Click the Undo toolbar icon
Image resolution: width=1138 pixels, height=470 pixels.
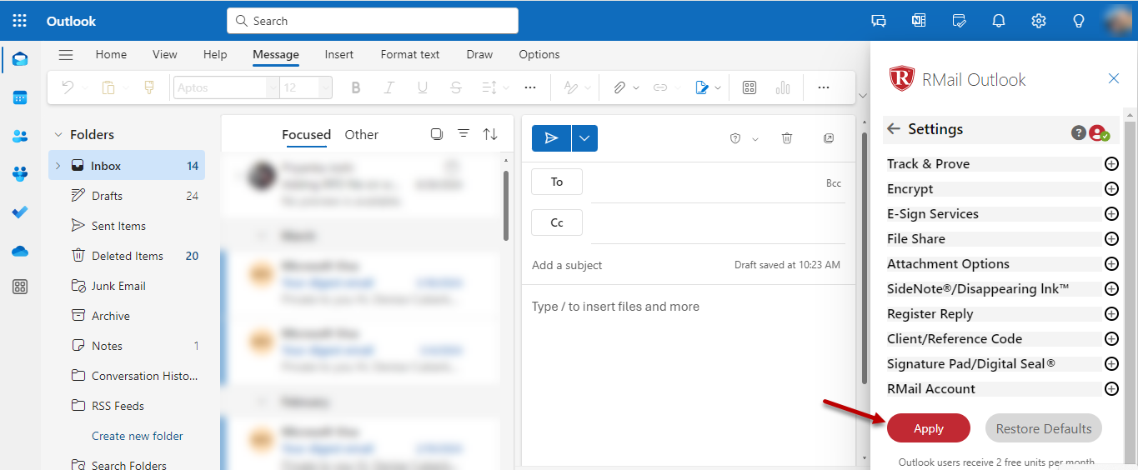pyautogui.click(x=68, y=87)
